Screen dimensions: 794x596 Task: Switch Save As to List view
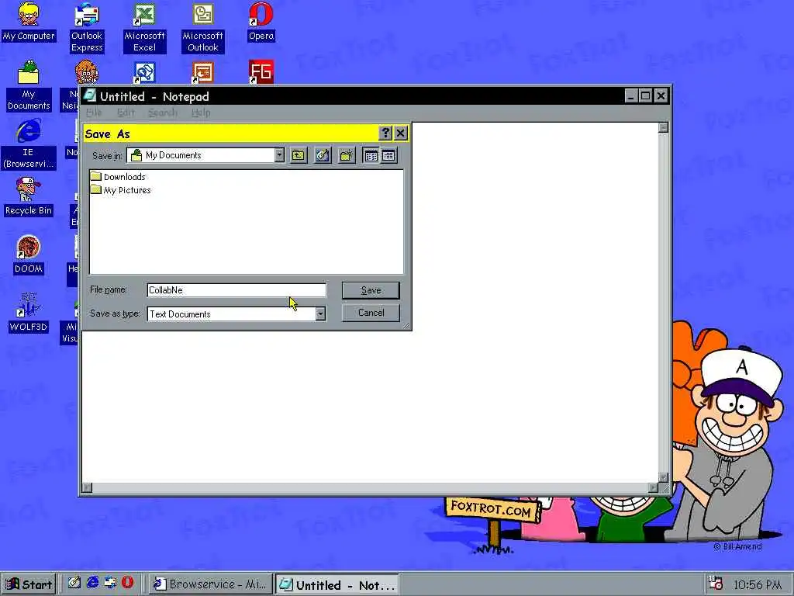371,155
